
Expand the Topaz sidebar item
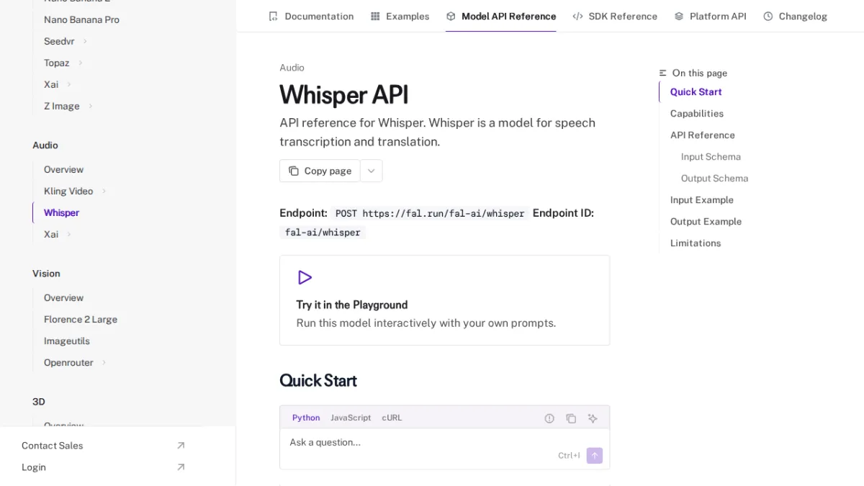pos(80,63)
